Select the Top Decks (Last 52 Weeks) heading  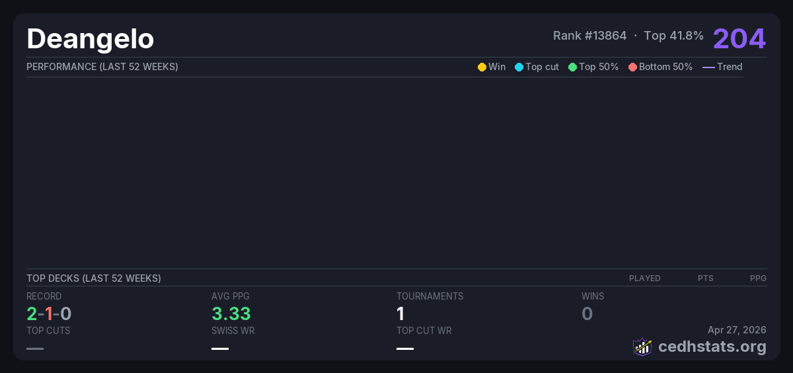[94, 278]
